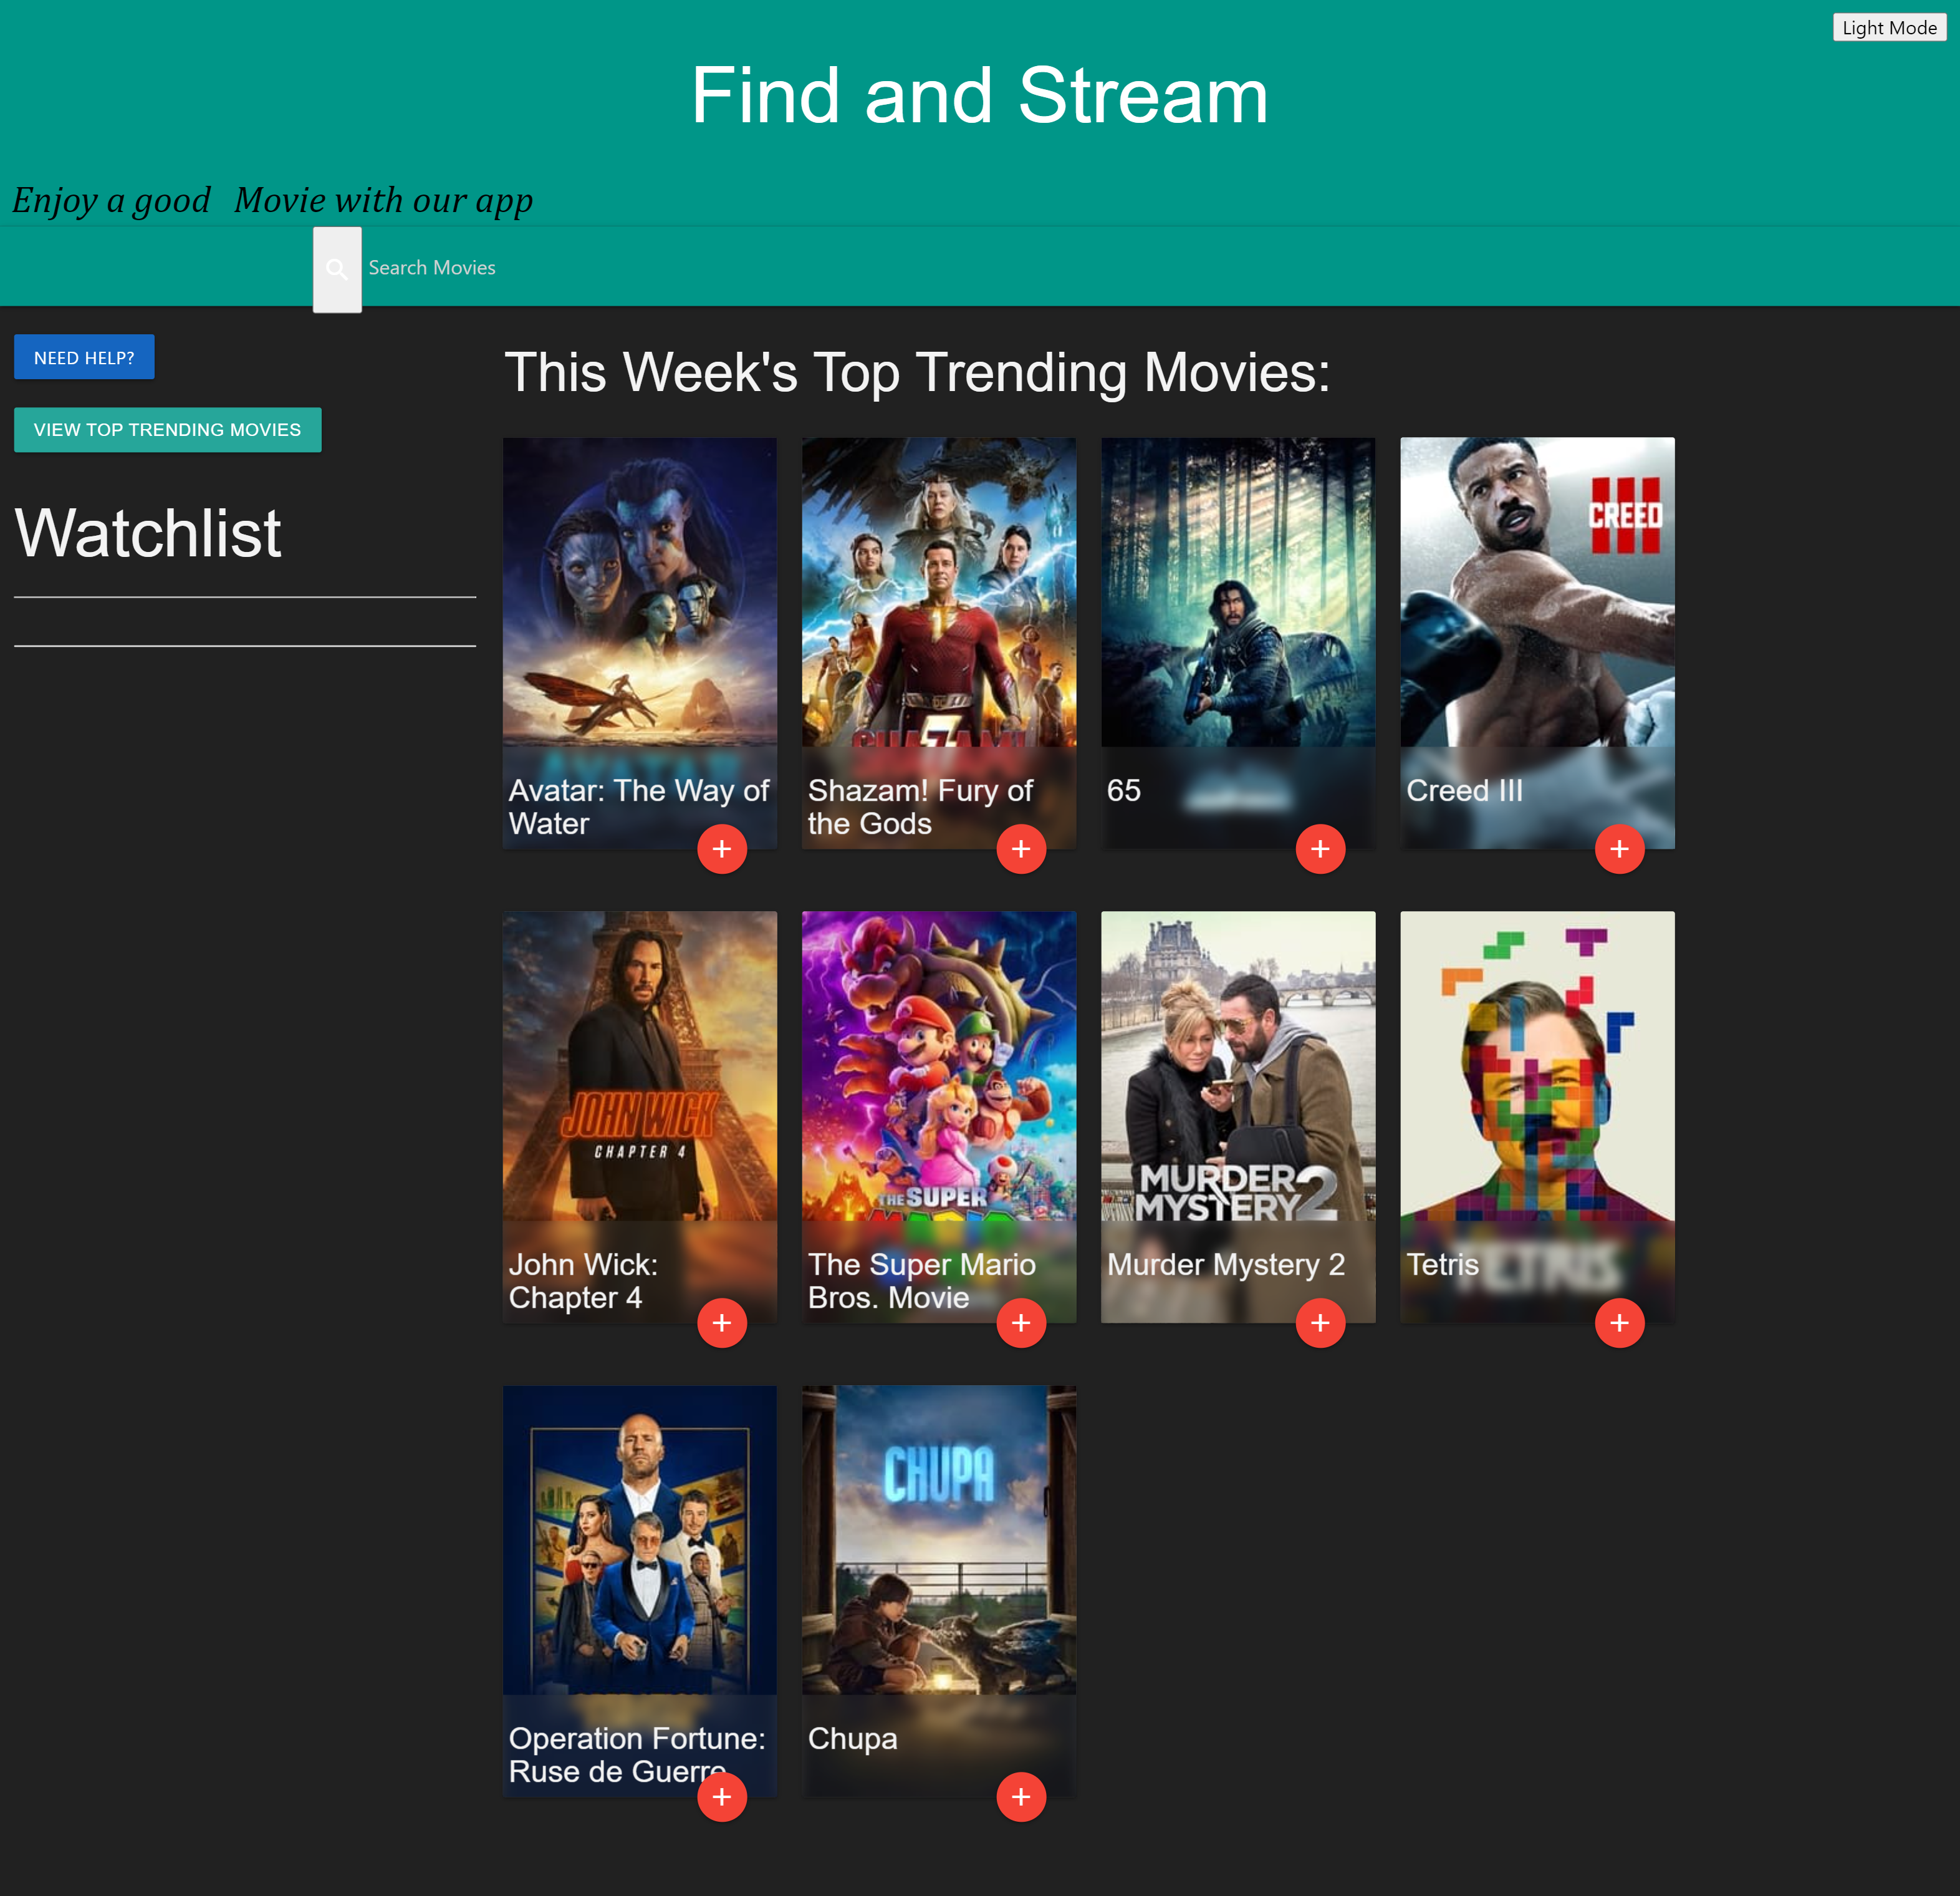Click the Find and Stream title
The width and height of the screenshot is (1960, 1896).
tap(979, 95)
